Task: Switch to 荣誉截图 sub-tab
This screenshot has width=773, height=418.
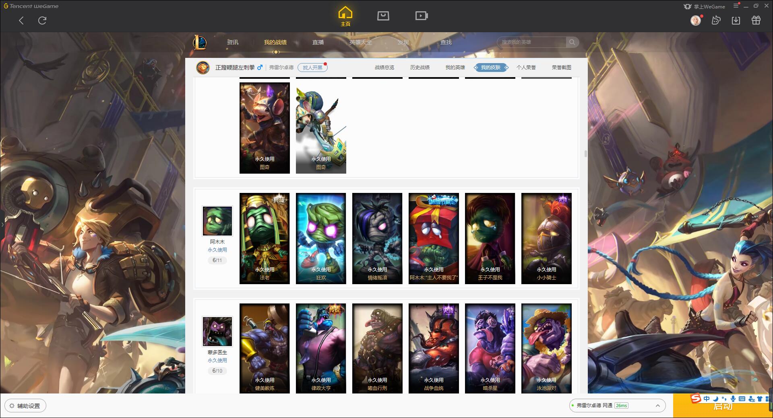Action: coord(562,68)
